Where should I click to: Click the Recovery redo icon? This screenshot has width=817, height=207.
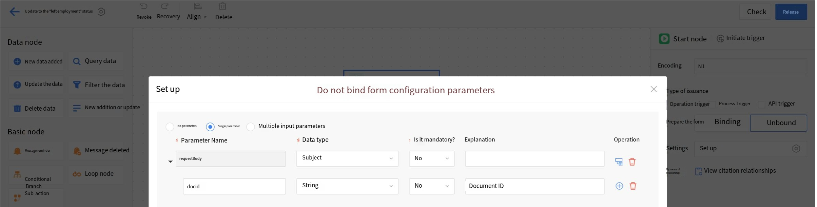(x=165, y=7)
